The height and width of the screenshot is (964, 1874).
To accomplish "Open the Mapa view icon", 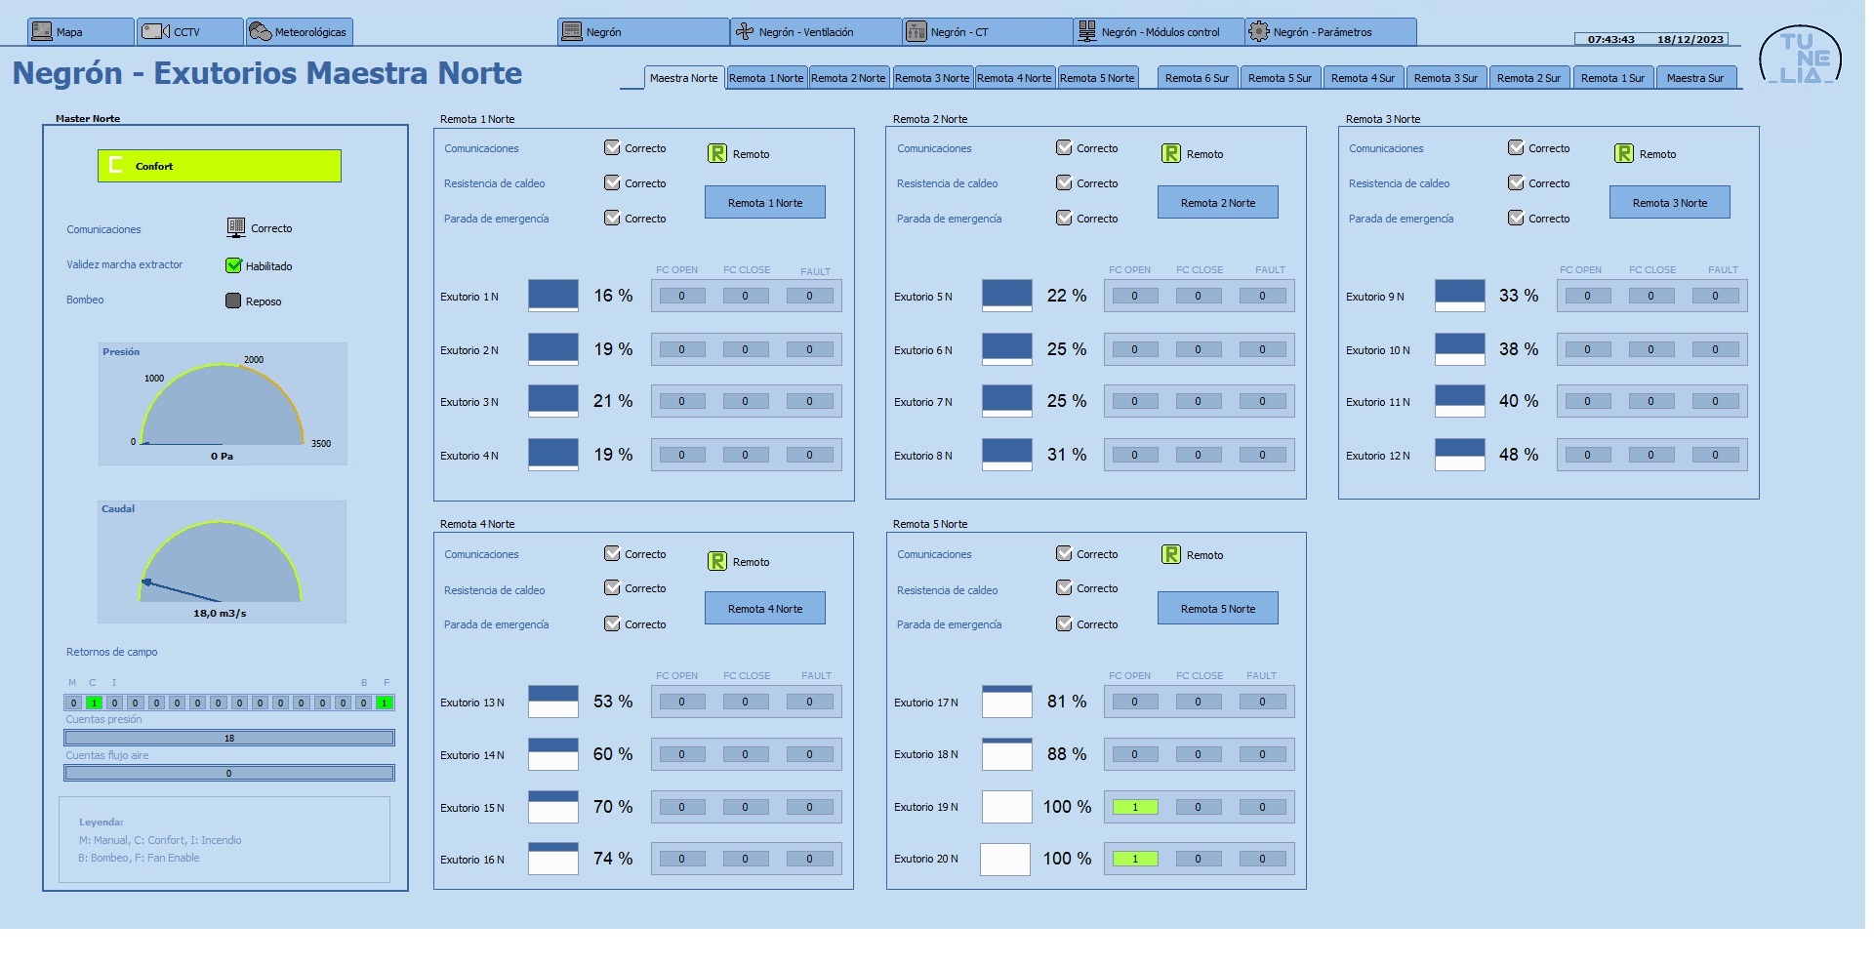I will (42, 31).
